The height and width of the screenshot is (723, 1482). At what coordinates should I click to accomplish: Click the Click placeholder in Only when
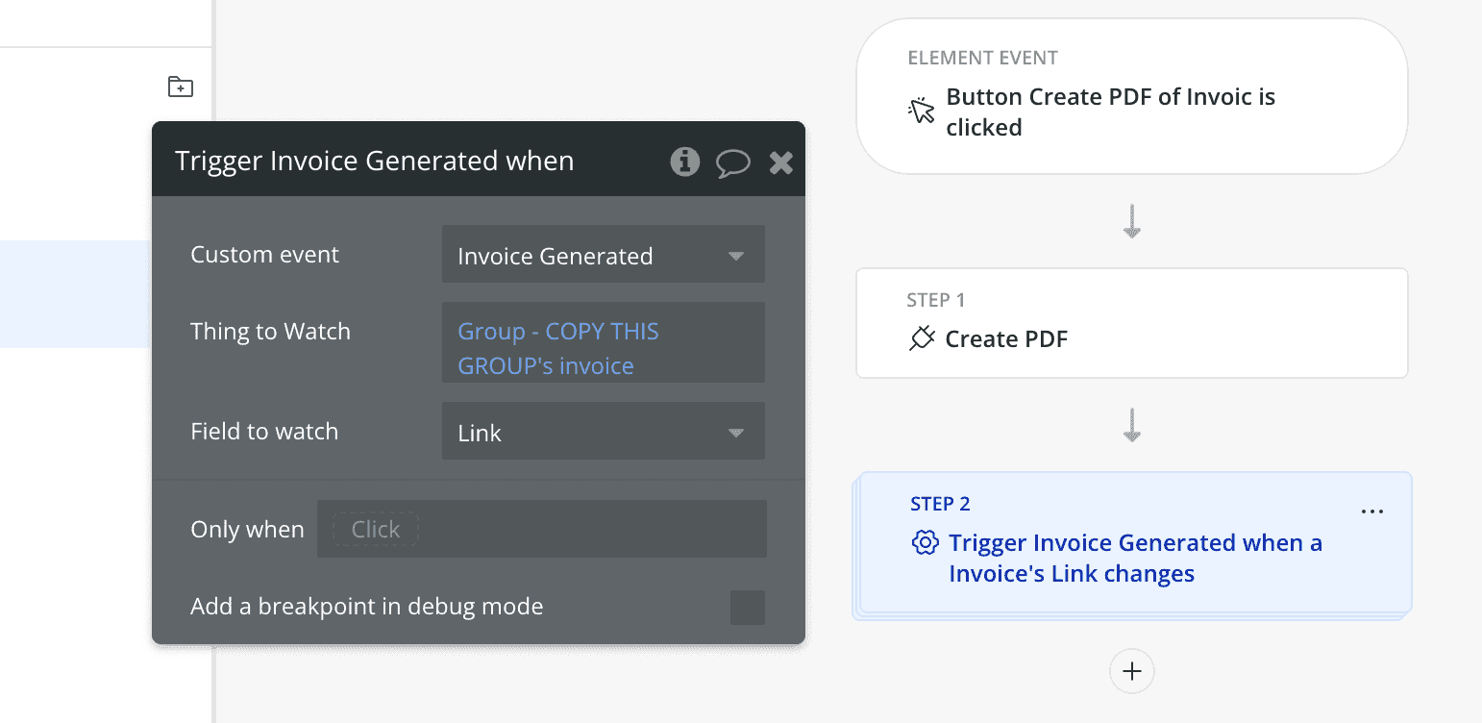[x=375, y=530]
